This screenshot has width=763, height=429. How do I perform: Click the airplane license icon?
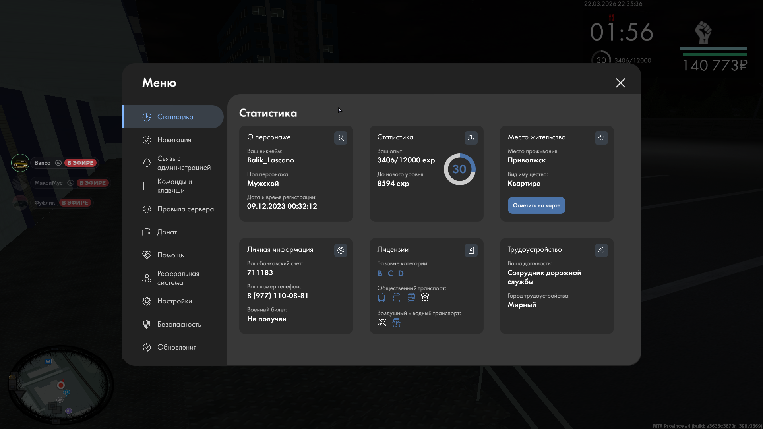pyautogui.click(x=382, y=323)
